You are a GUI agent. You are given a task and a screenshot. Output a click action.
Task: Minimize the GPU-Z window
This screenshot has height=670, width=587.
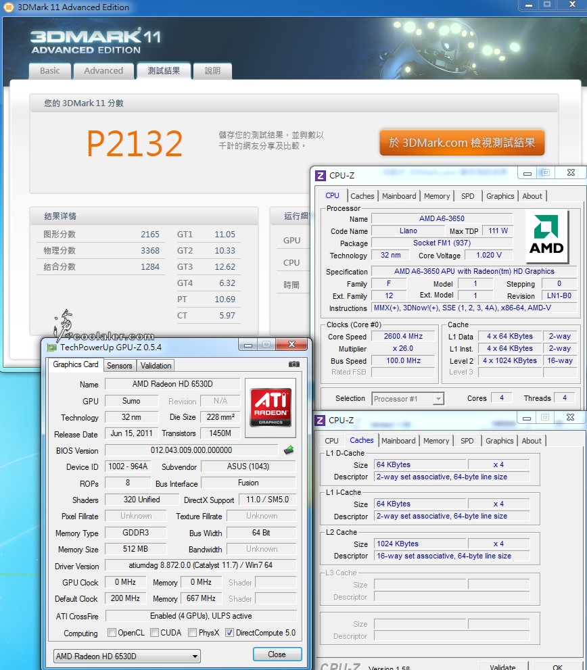click(248, 344)
